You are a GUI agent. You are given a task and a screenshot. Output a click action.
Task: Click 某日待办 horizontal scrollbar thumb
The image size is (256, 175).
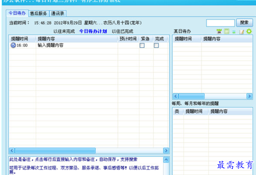click(x=192, y=96)
